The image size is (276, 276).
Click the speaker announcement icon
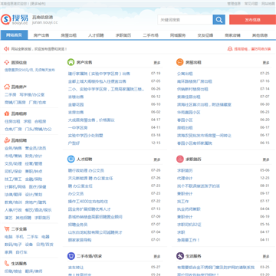(x=7, y=49)
